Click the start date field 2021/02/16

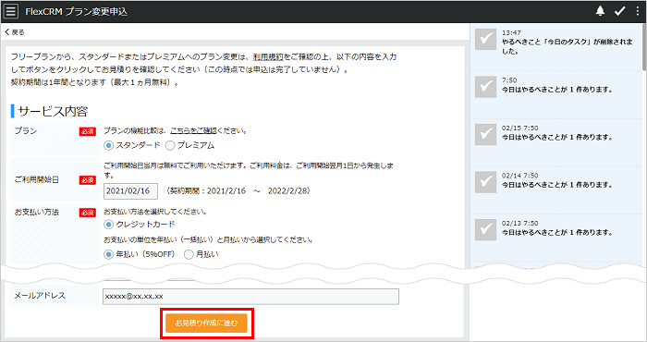[x=130, y=191]
